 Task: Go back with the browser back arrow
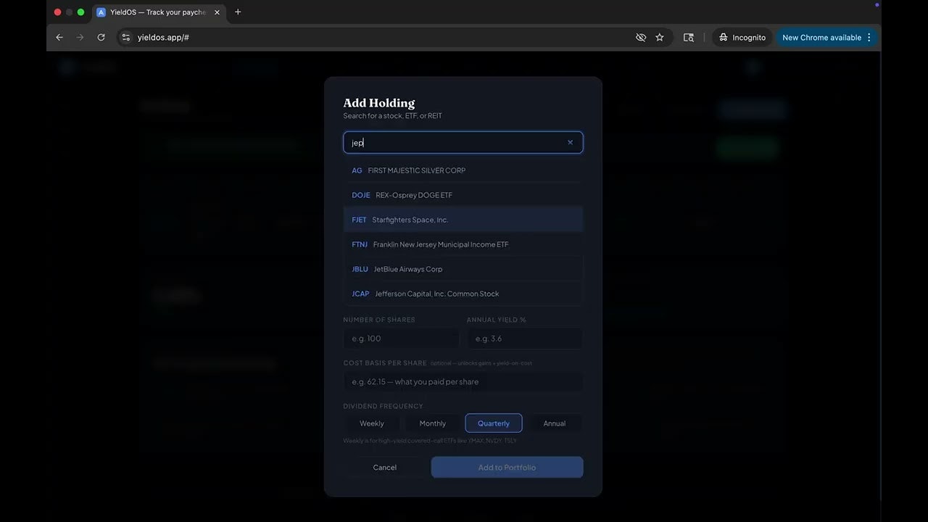pos(59,38)
